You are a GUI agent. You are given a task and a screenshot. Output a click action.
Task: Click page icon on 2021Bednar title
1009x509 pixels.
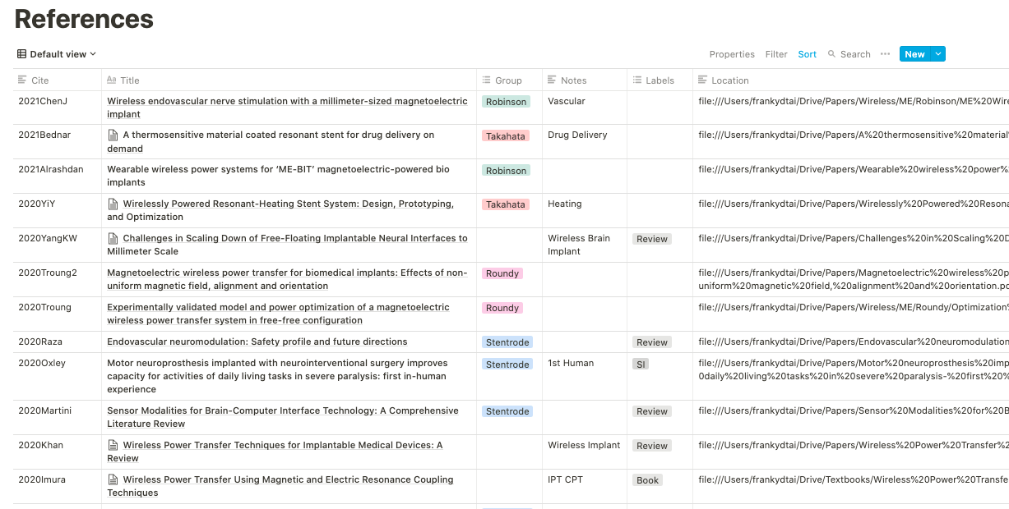(113, 135)
